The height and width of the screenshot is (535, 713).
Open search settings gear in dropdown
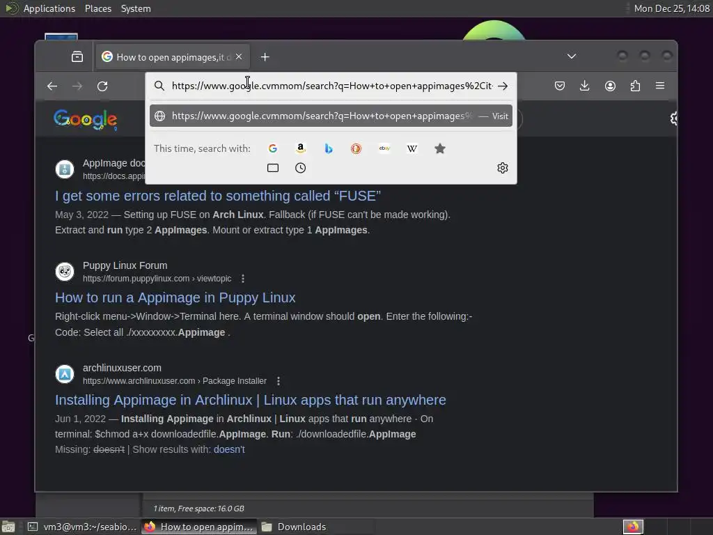point(503,168)
